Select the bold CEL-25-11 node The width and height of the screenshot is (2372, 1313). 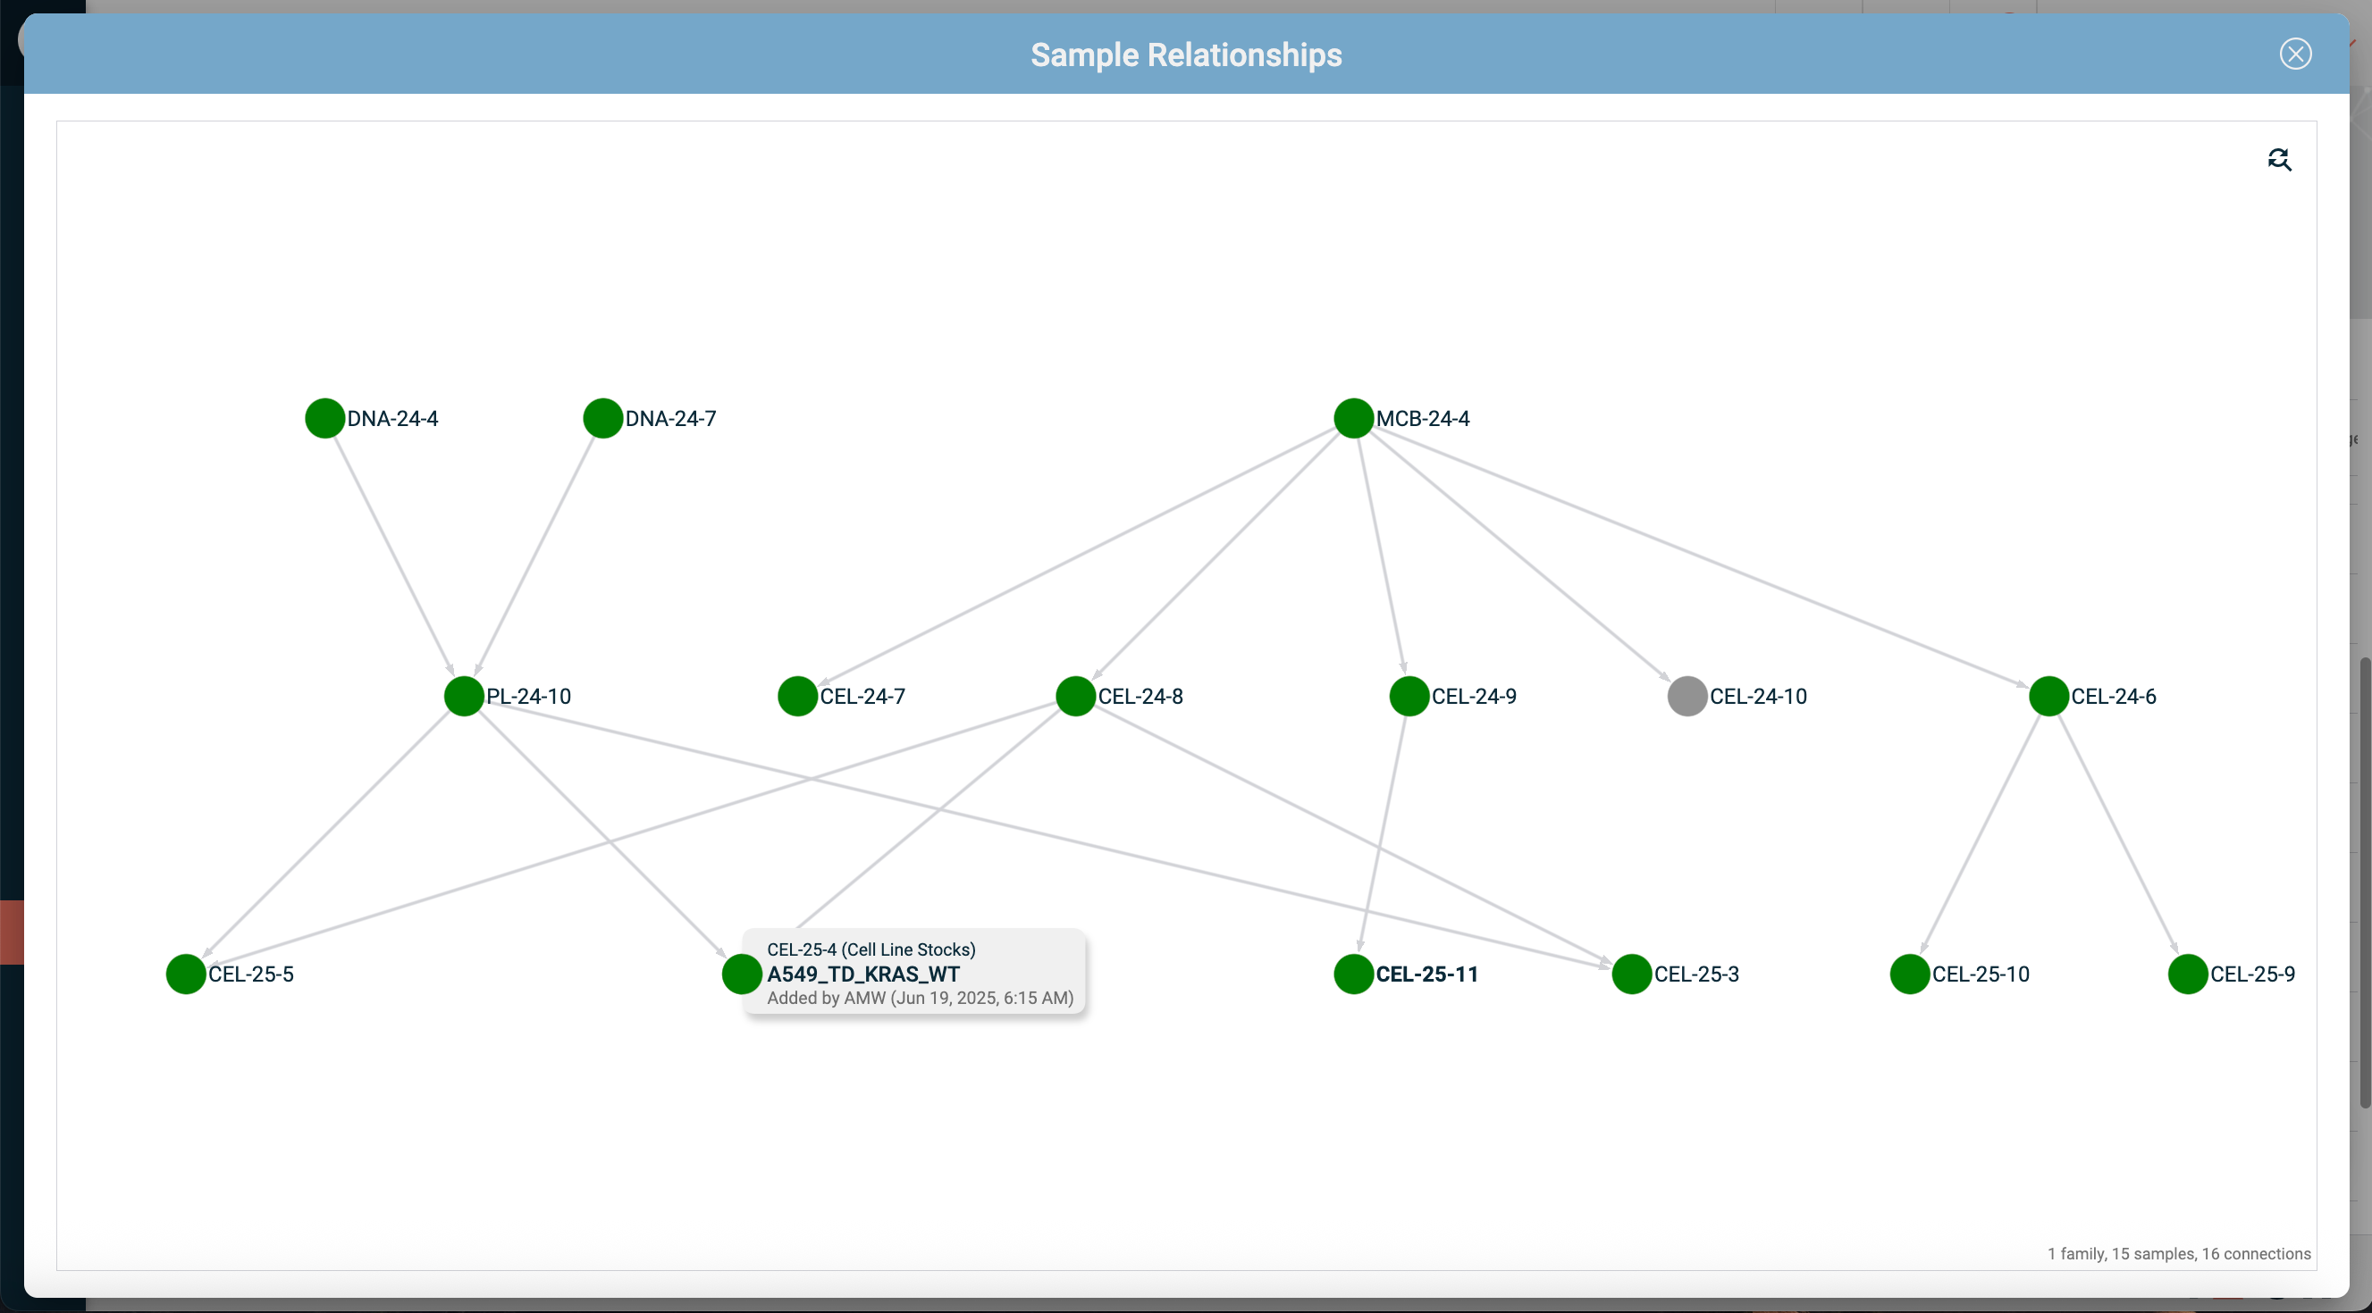click(x=1352, y=974)
